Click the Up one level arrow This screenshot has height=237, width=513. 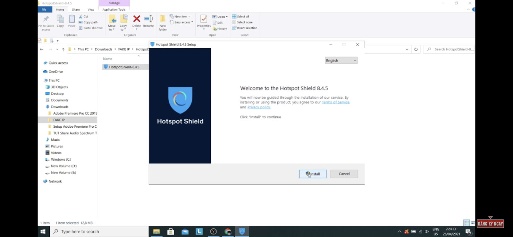click(63, 49)
